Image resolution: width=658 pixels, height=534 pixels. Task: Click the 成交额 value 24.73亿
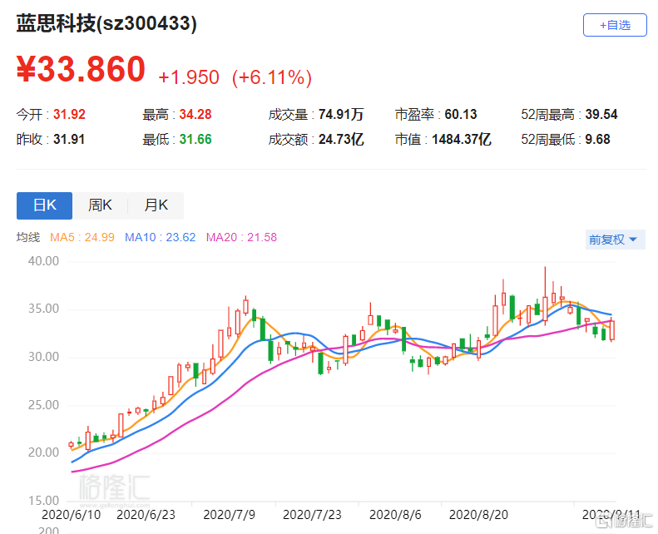[x=341, y=139]
